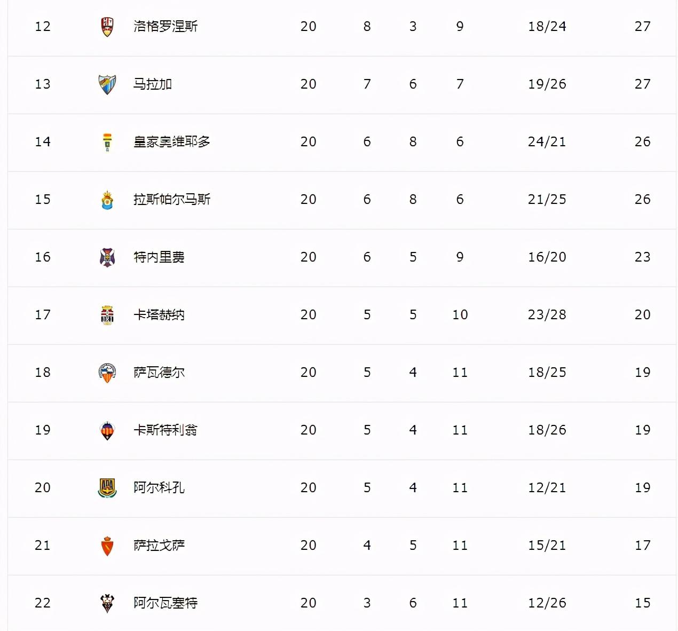Select the 阿尔瓦塞特 team name
678x631 pixels.
tap(165, 603)
